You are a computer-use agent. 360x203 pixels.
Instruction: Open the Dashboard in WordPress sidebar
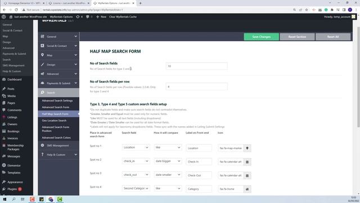[14, 80]
